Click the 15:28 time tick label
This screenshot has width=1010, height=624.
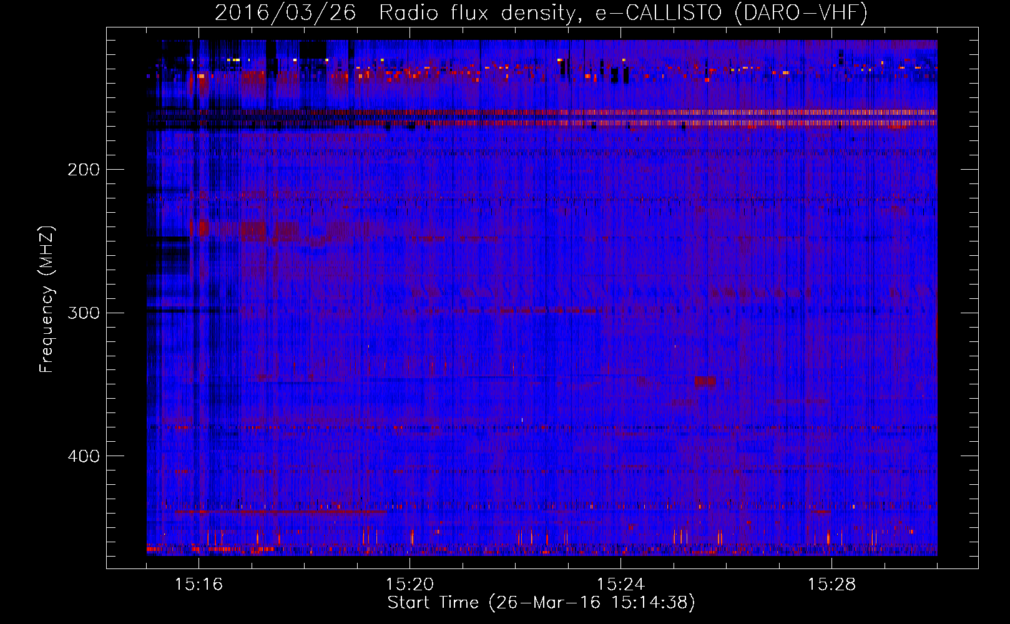click(x=831, y=585)
